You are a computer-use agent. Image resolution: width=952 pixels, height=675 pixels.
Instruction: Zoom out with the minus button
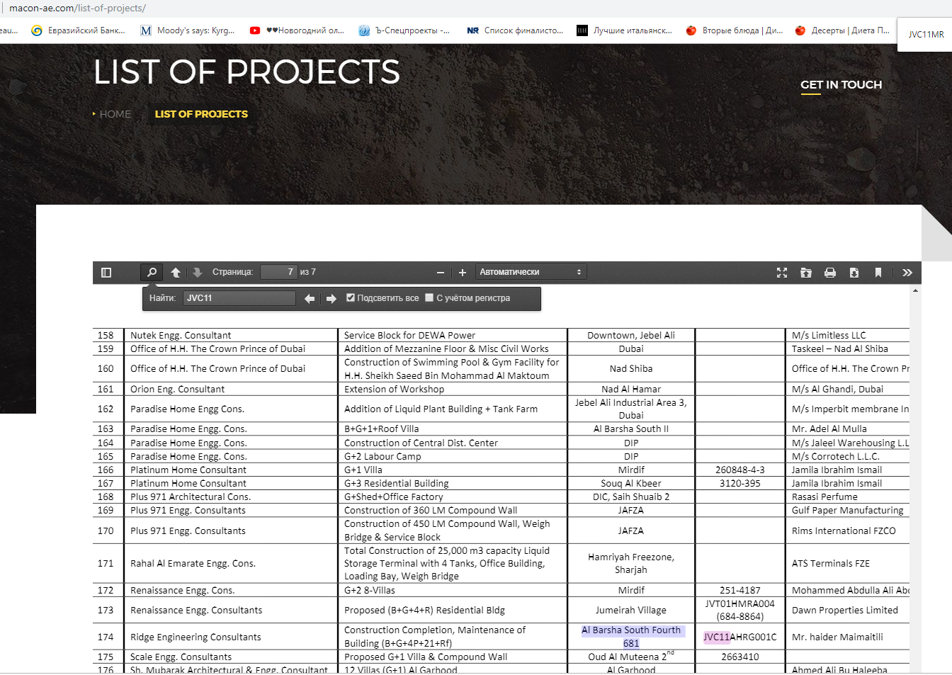pyautogui.click(x=441, y=273)
